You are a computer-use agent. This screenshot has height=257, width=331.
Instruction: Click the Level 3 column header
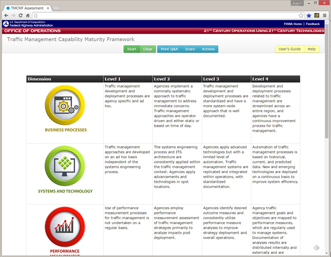pyautogui.click(x=227, y=79)
